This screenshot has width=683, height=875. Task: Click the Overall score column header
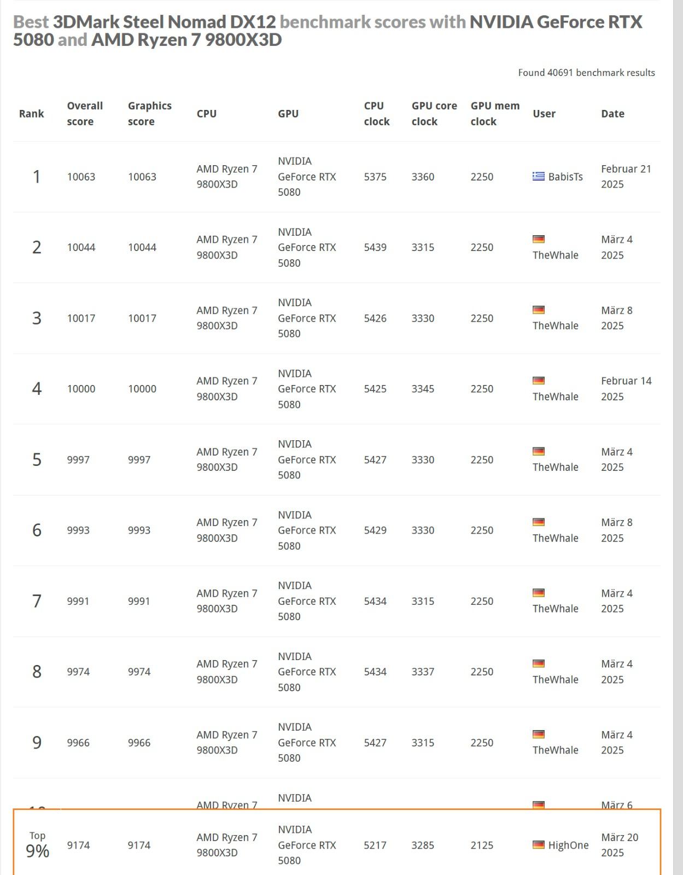coord(85,114)
